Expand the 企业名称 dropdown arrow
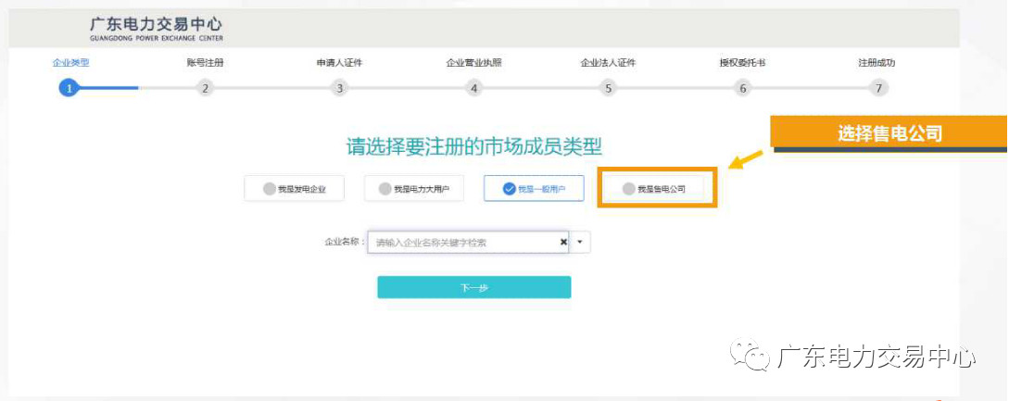1009x401 pixels. [580, 243]
